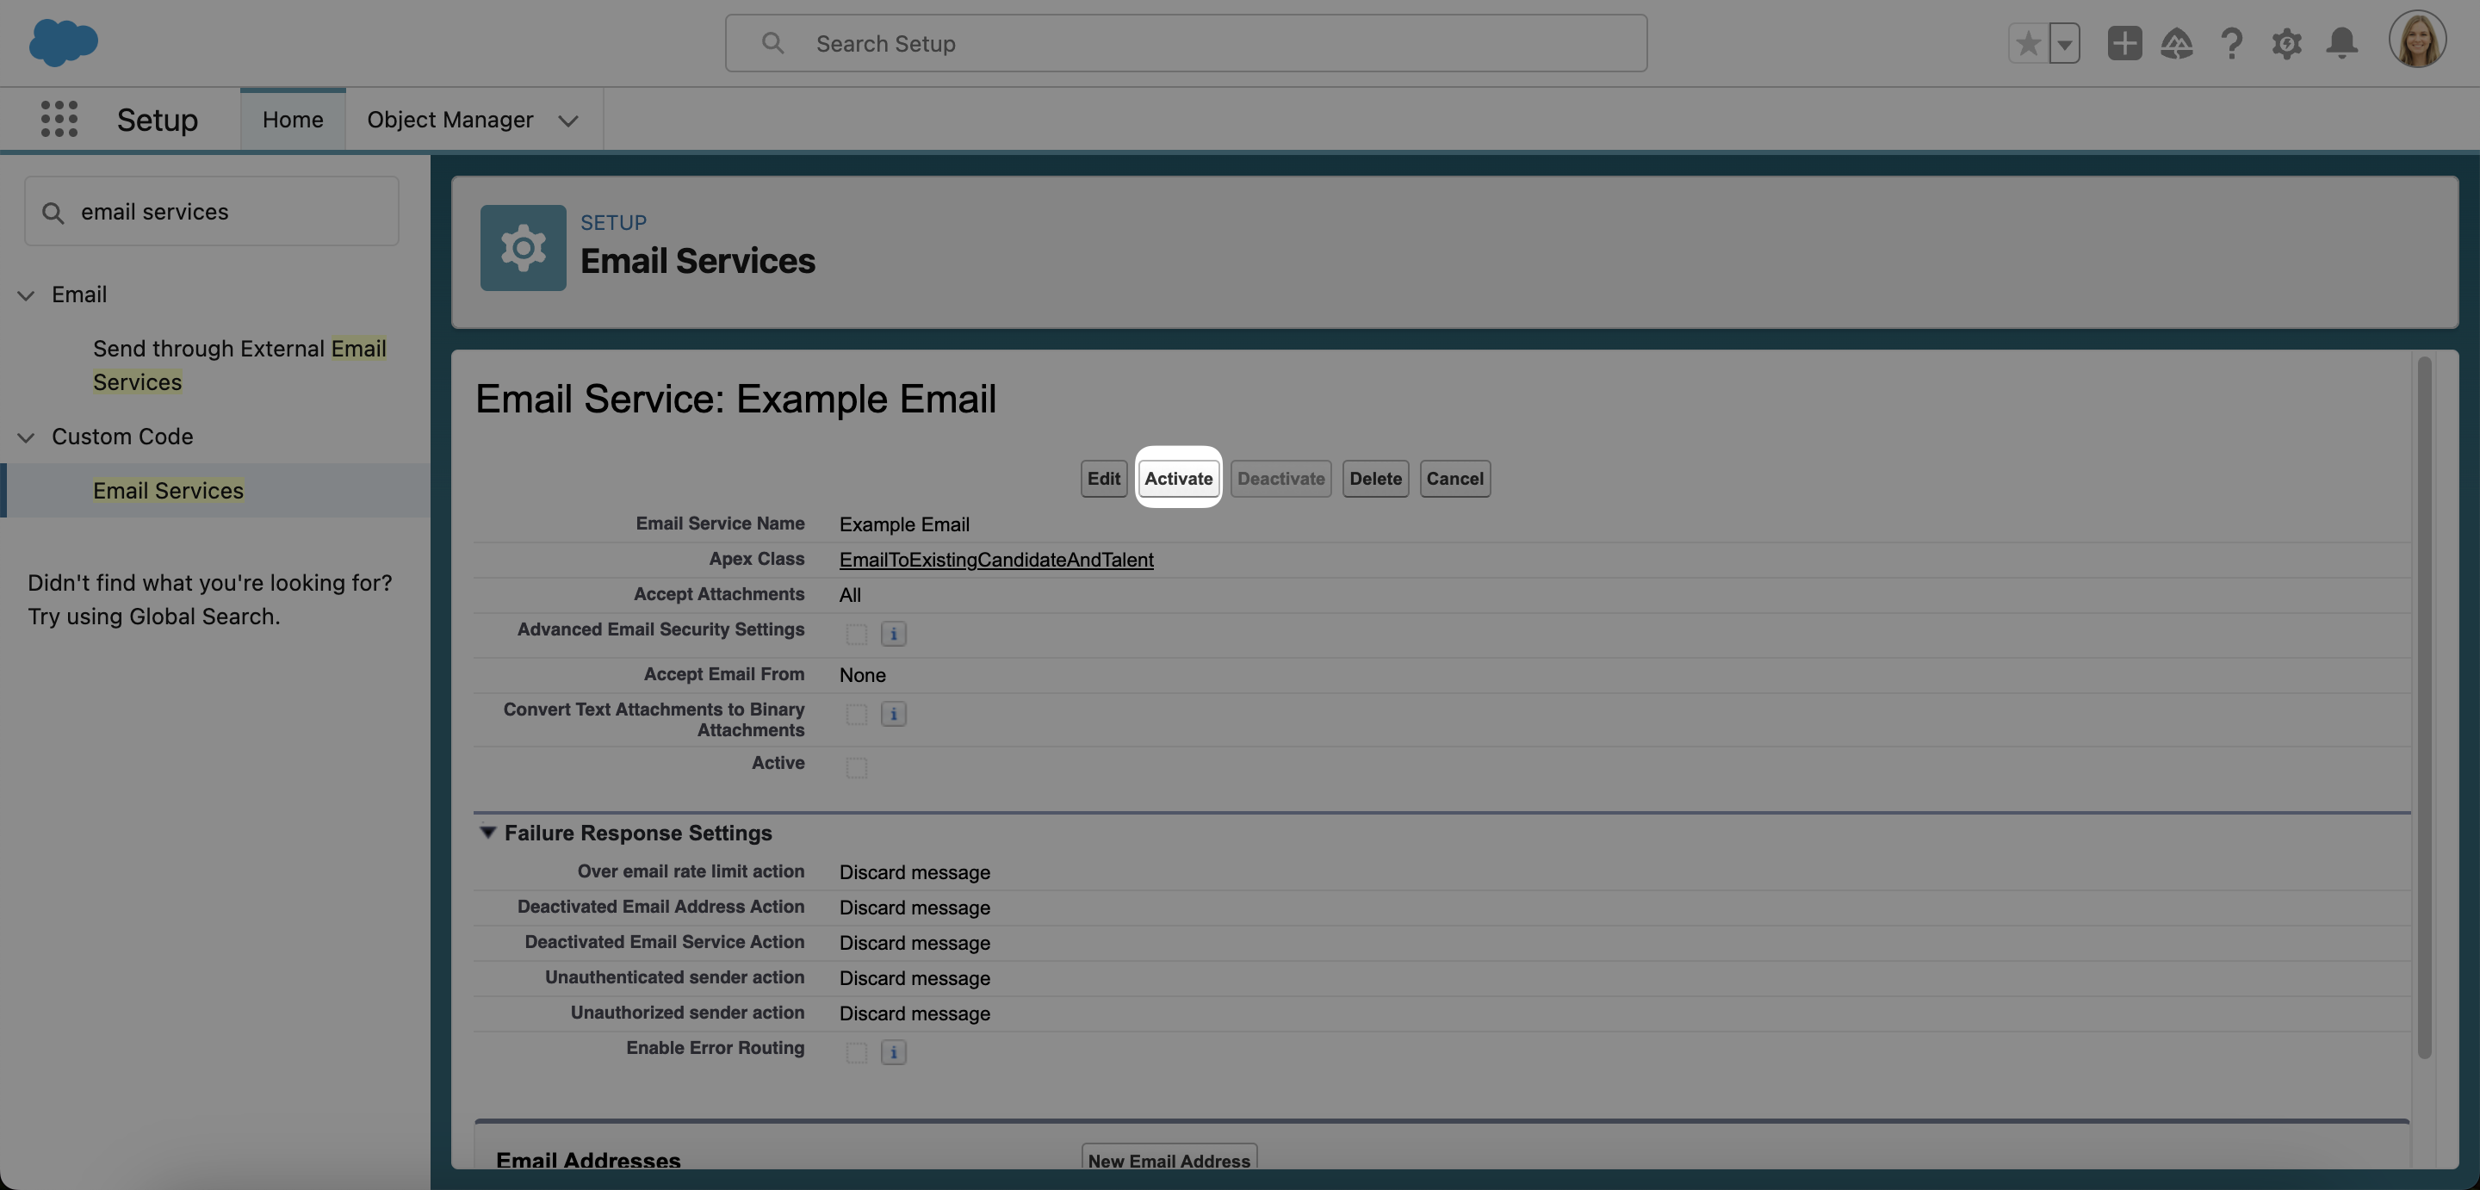The height and width of the screenshot is (1190, 2480).
Task: Select Object Manager tab
Action: (449, 119)
